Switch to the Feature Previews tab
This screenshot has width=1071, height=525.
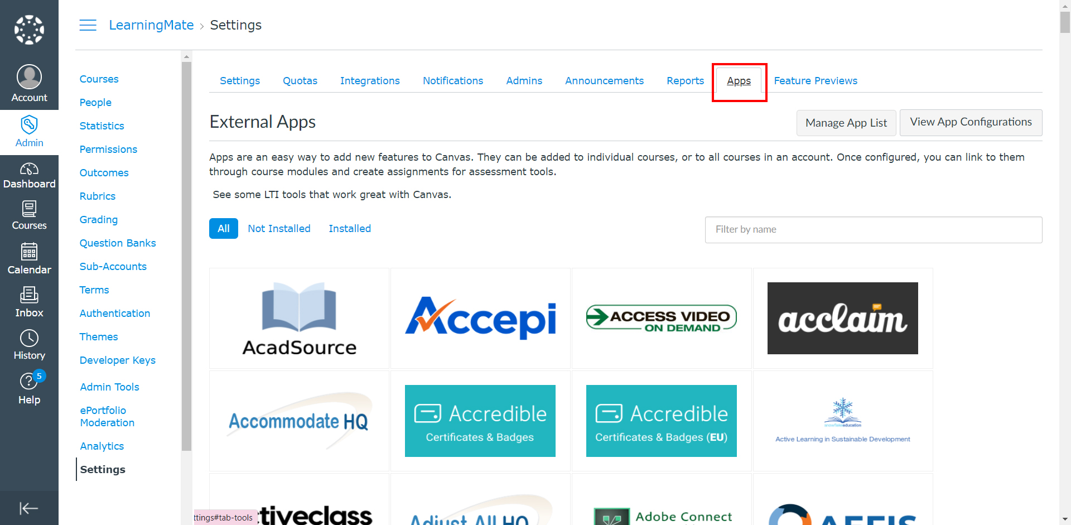[x=816, y=81]
